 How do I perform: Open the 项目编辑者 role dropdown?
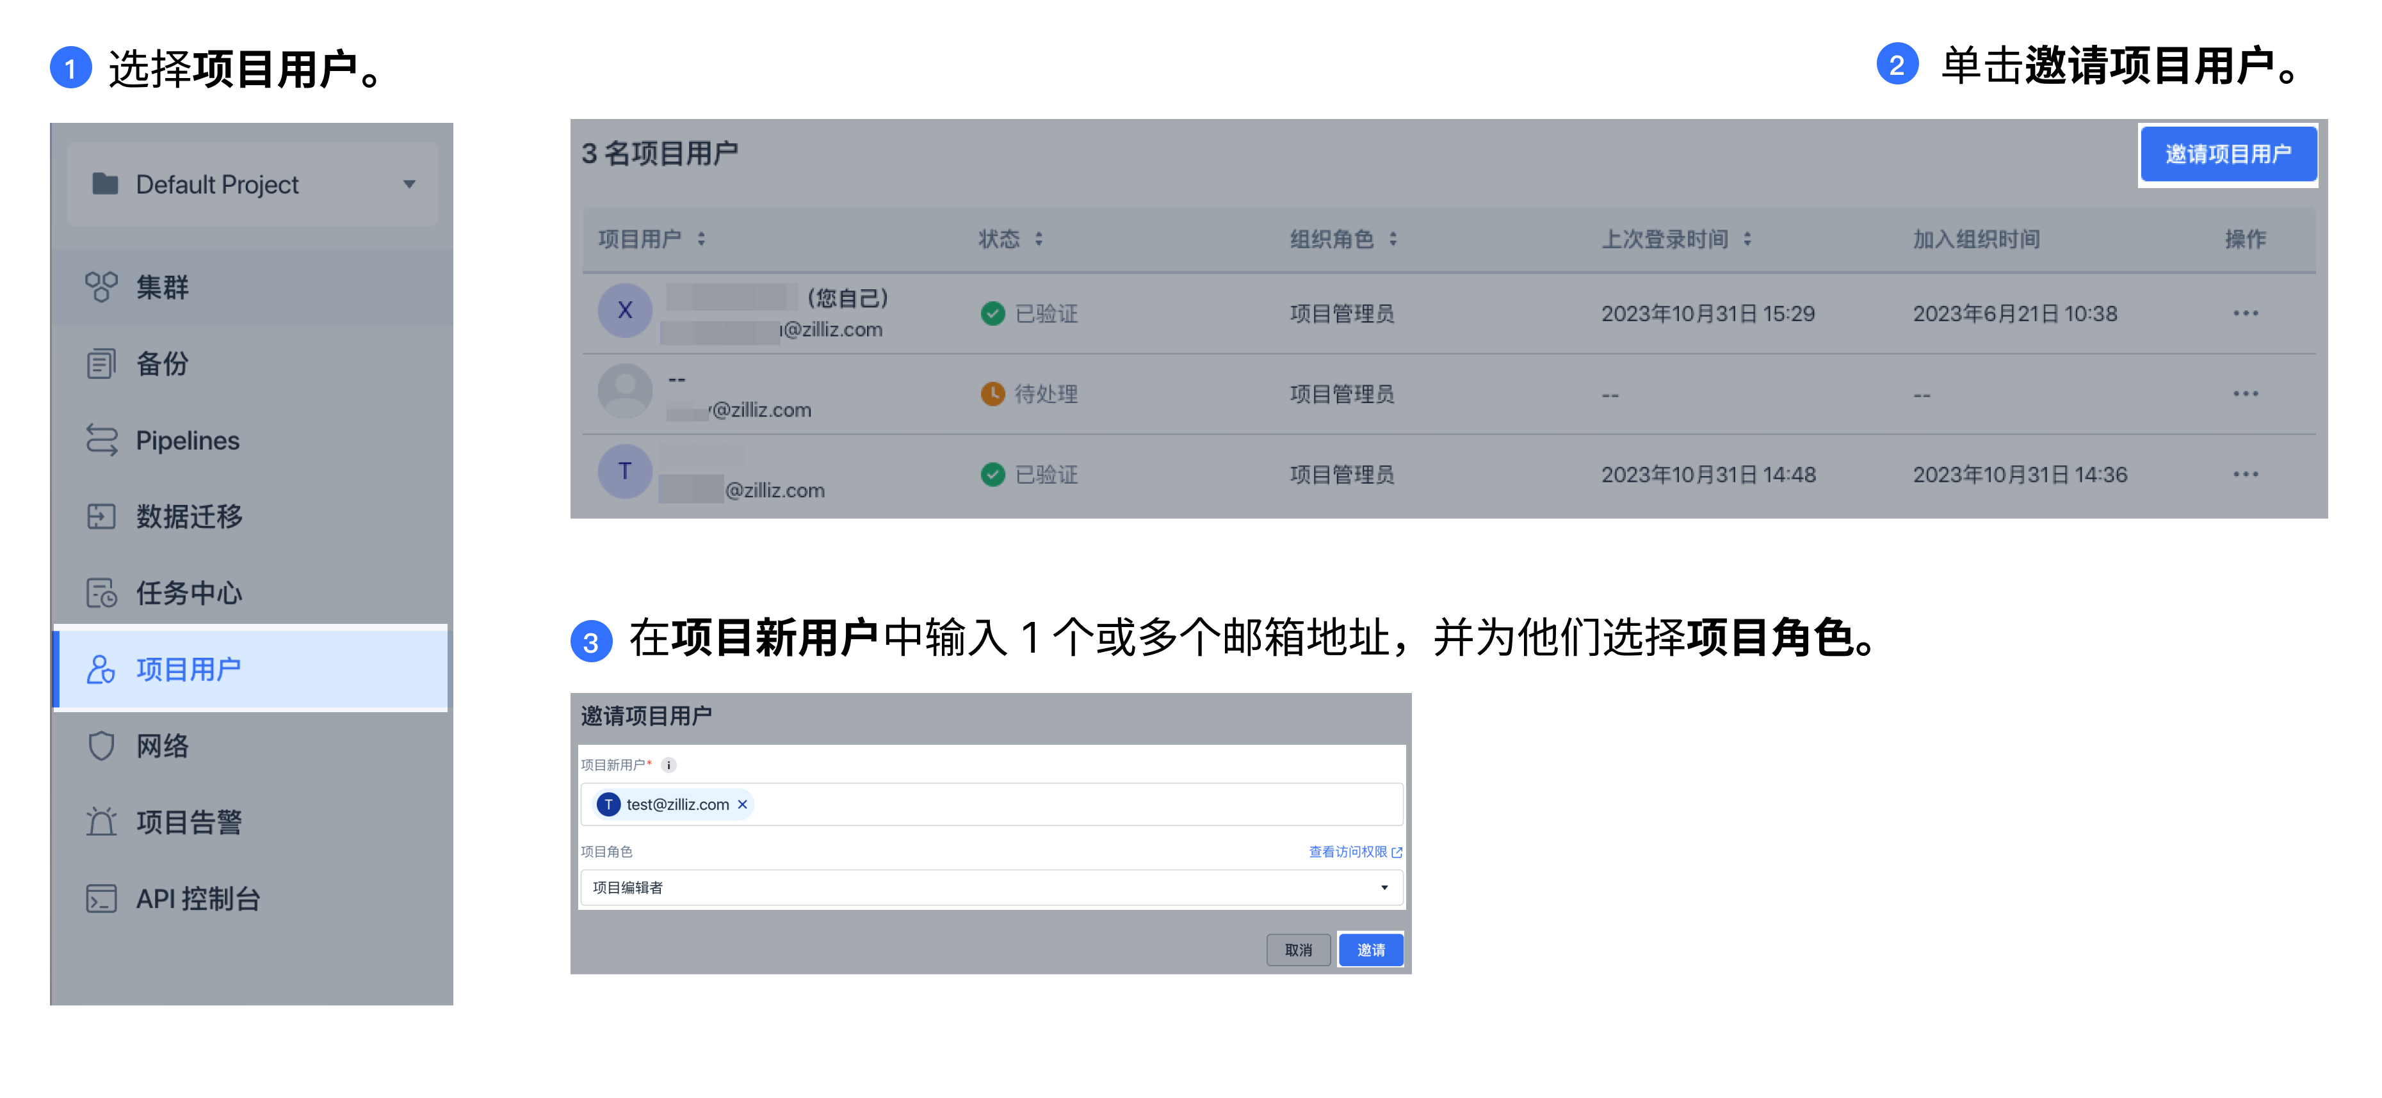click(x=991, y=888)
